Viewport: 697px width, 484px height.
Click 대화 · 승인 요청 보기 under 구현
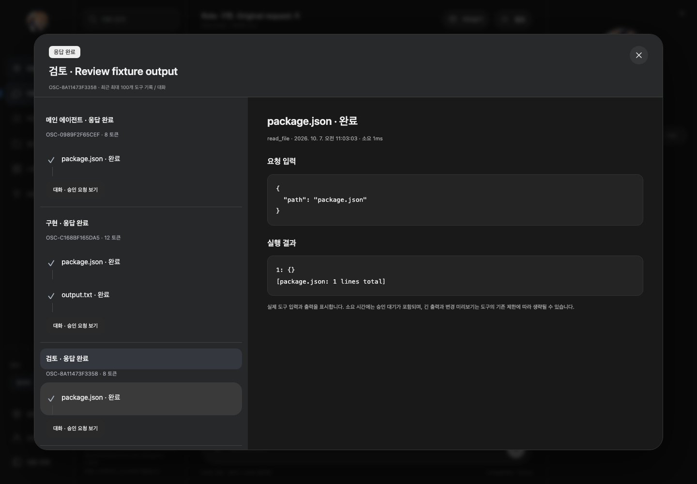[76, 326]
